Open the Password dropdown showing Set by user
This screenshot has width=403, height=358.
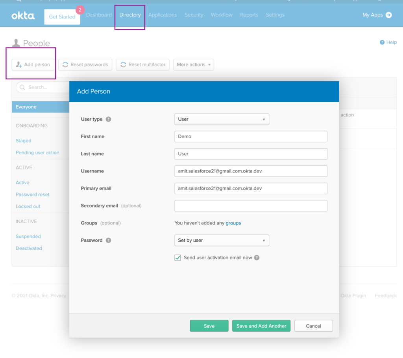[x=222, y=240]
